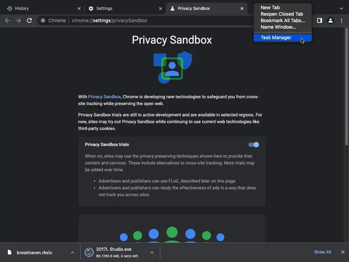
Task: Open 2017L Studio.exe download item
Action: tap(120, 252)
